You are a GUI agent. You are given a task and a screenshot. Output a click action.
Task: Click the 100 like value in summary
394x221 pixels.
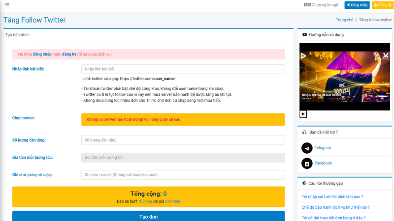click(145, 201)
